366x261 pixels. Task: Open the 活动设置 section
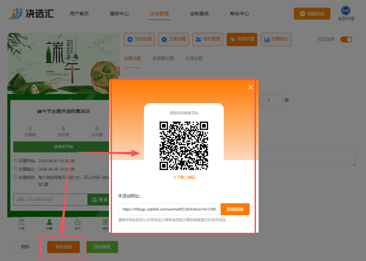click(x=139, y=40)
